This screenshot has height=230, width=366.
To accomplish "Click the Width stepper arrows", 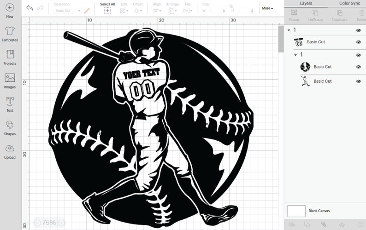I will tap(224, 11).
